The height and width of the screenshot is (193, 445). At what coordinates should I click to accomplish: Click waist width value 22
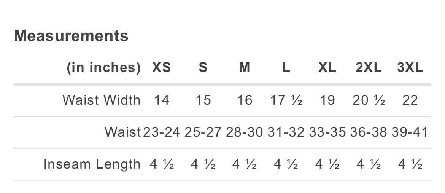point(410,100)
